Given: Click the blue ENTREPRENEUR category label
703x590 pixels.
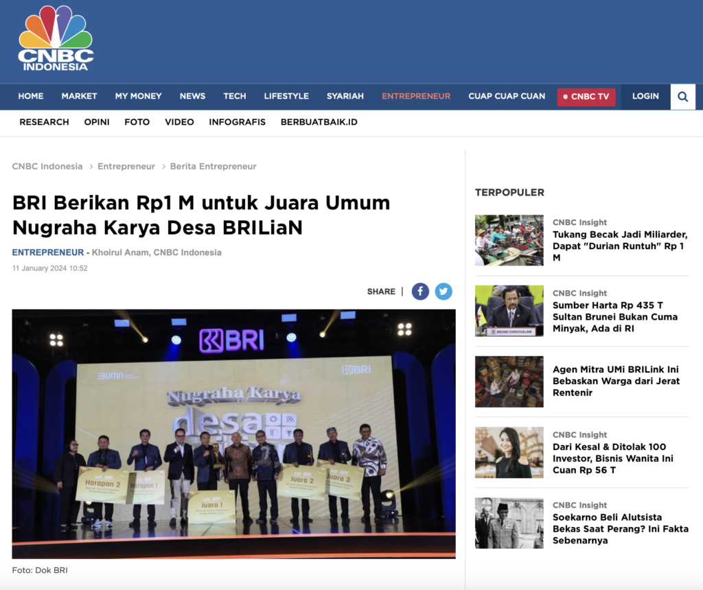Looking at the screenshot, I should pyautogui.click(x=48, y=252).
